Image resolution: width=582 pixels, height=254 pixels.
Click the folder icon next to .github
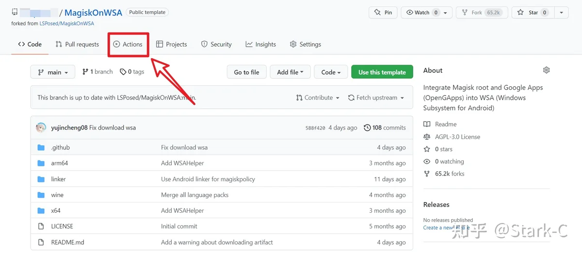[41, 147]
